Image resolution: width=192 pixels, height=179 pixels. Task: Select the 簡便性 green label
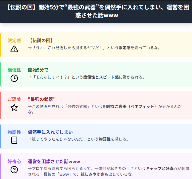point(14,70)
